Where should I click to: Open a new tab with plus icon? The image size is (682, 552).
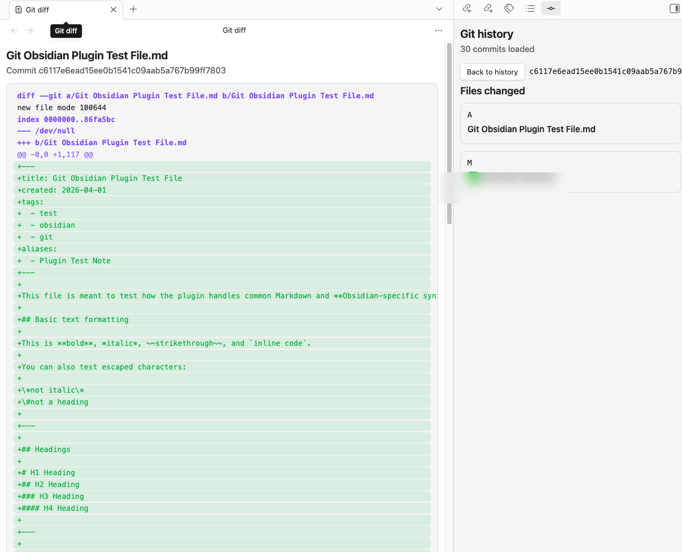(133, 9)
